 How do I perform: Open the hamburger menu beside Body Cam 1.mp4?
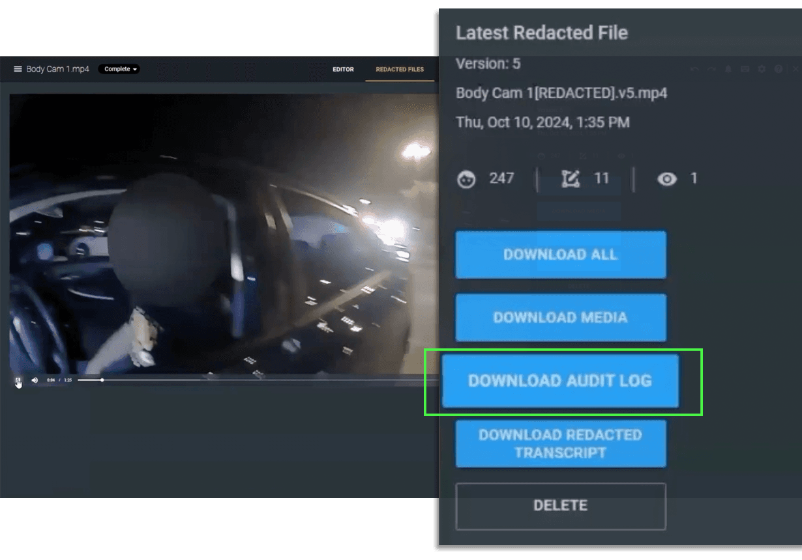click(x=18, y=69)
